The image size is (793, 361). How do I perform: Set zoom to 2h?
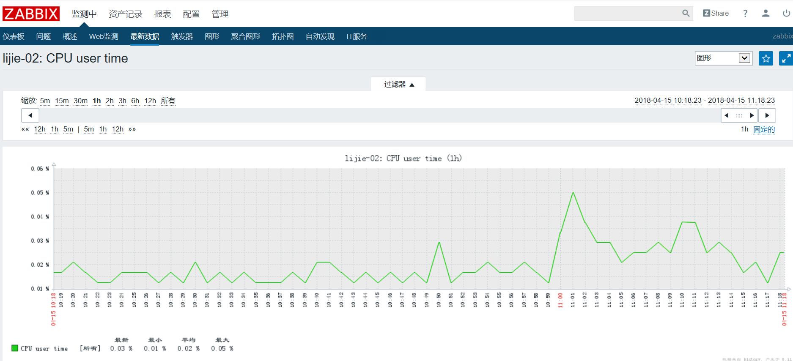110,101
